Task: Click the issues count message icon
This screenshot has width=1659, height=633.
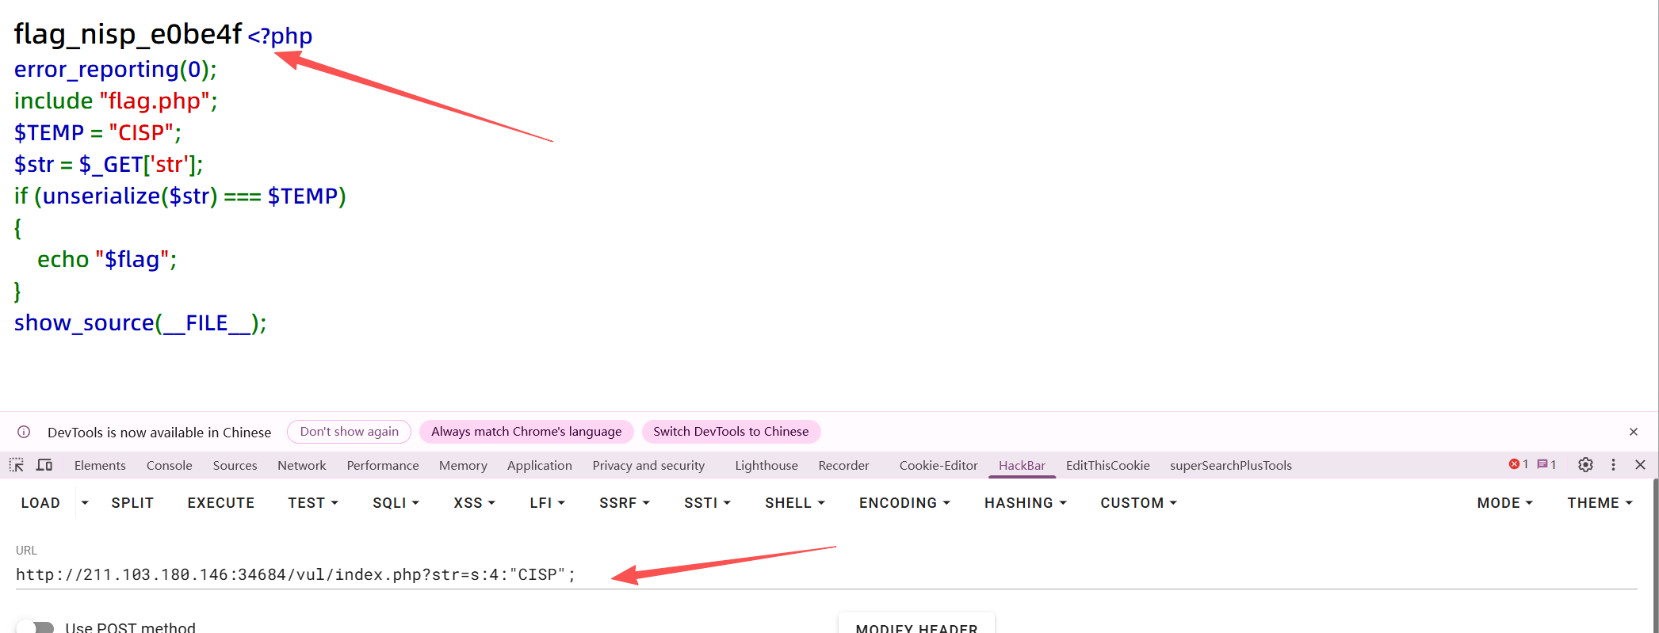Action: (x=1546, y=465)
